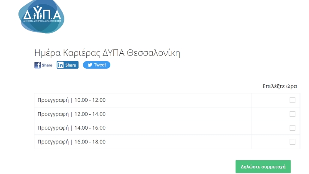
Task: Click the Προεγγραφή | 10.00 - 12.00 row text
Action: pos(71,100)
